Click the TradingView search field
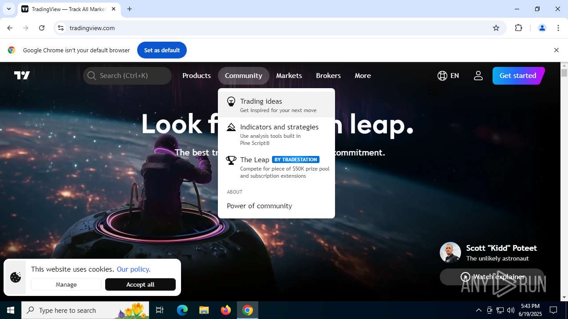The image size is (568, 319). (x=127, y=76)
